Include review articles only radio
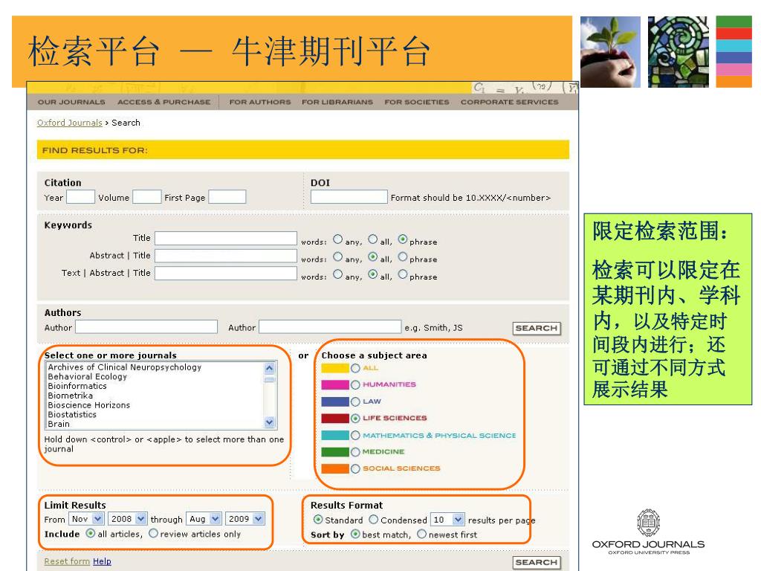The image size is (761, 571). tap(153, 533)
